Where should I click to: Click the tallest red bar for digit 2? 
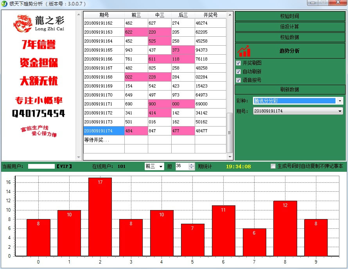[100, 217]
